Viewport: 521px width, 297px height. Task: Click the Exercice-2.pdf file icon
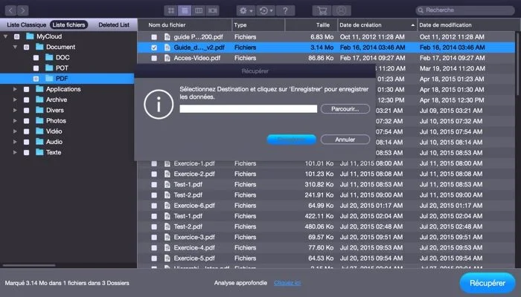click(x=167, y=174)
